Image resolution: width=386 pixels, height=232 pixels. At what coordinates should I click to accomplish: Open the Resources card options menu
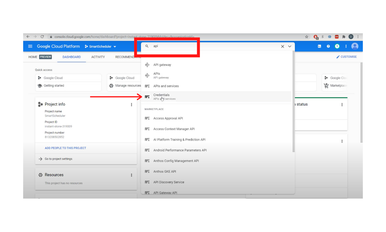pyautogui.click(x=131, y=175)
